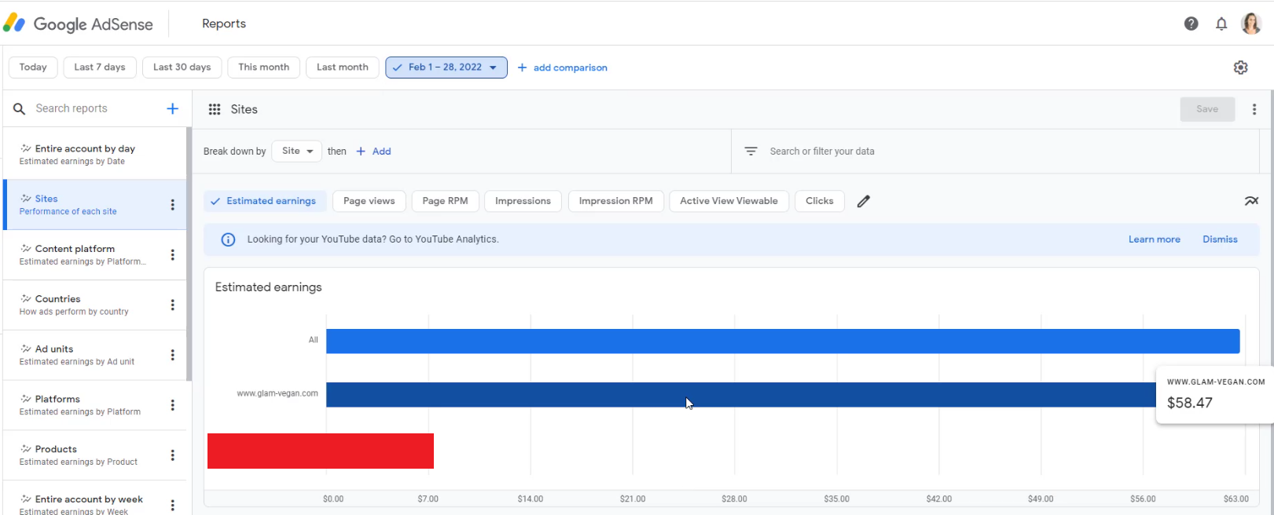
Task: Open the Site breakdown dropdown
Action: [x=297, y=151]
